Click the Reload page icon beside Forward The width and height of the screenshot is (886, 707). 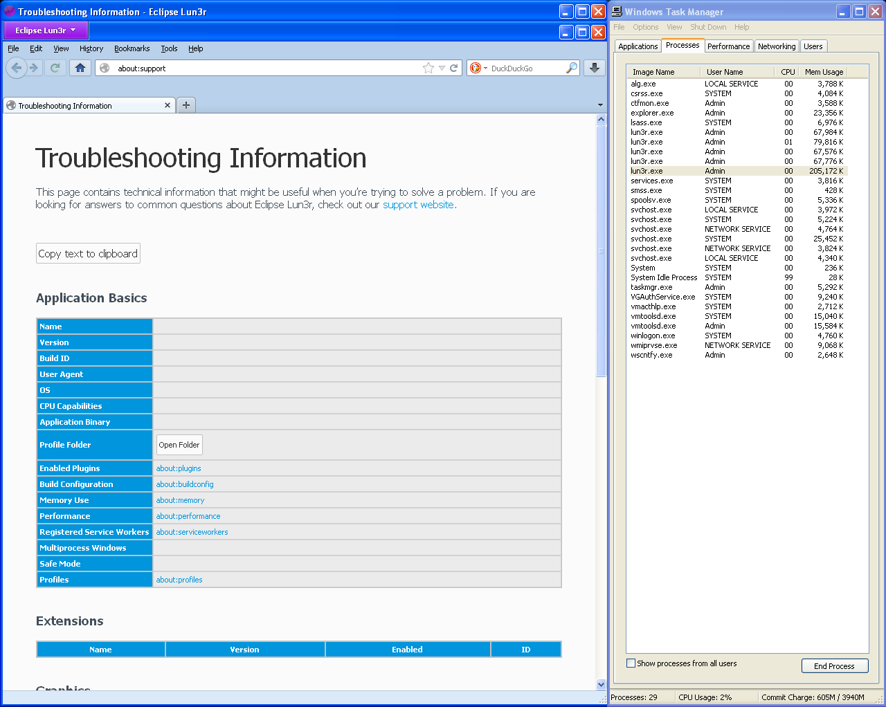point(55,68)
